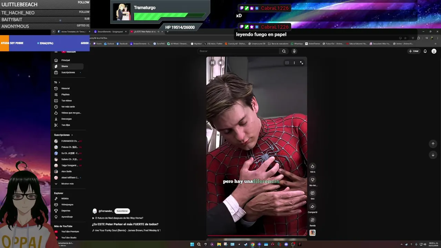441x248 pixels.
Task: Switch to StreamElements Songrequest tab
Action: coord(110,32)
